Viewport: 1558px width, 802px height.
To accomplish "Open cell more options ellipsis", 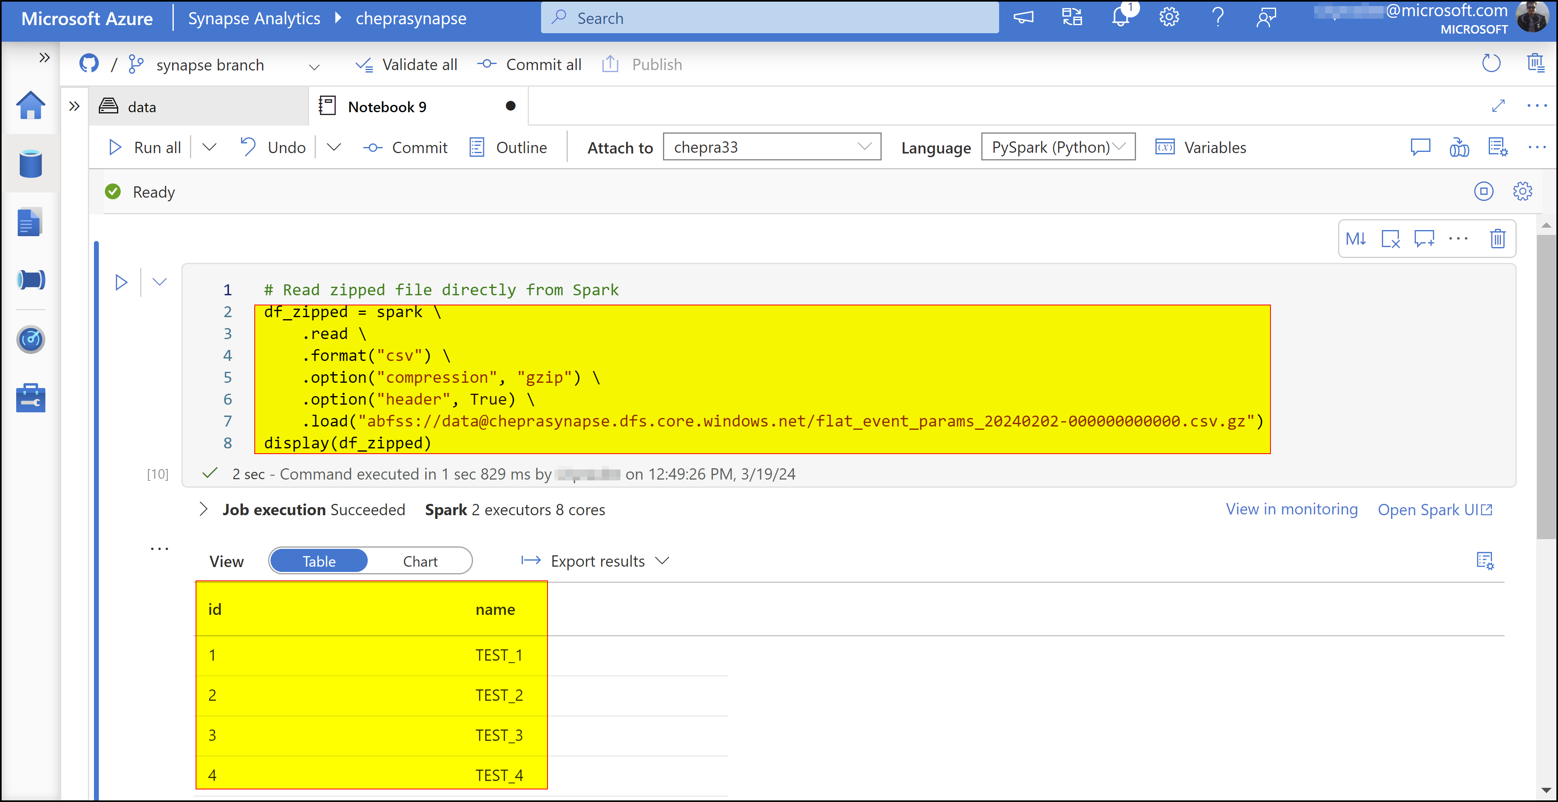I will tap(1458, 239).
